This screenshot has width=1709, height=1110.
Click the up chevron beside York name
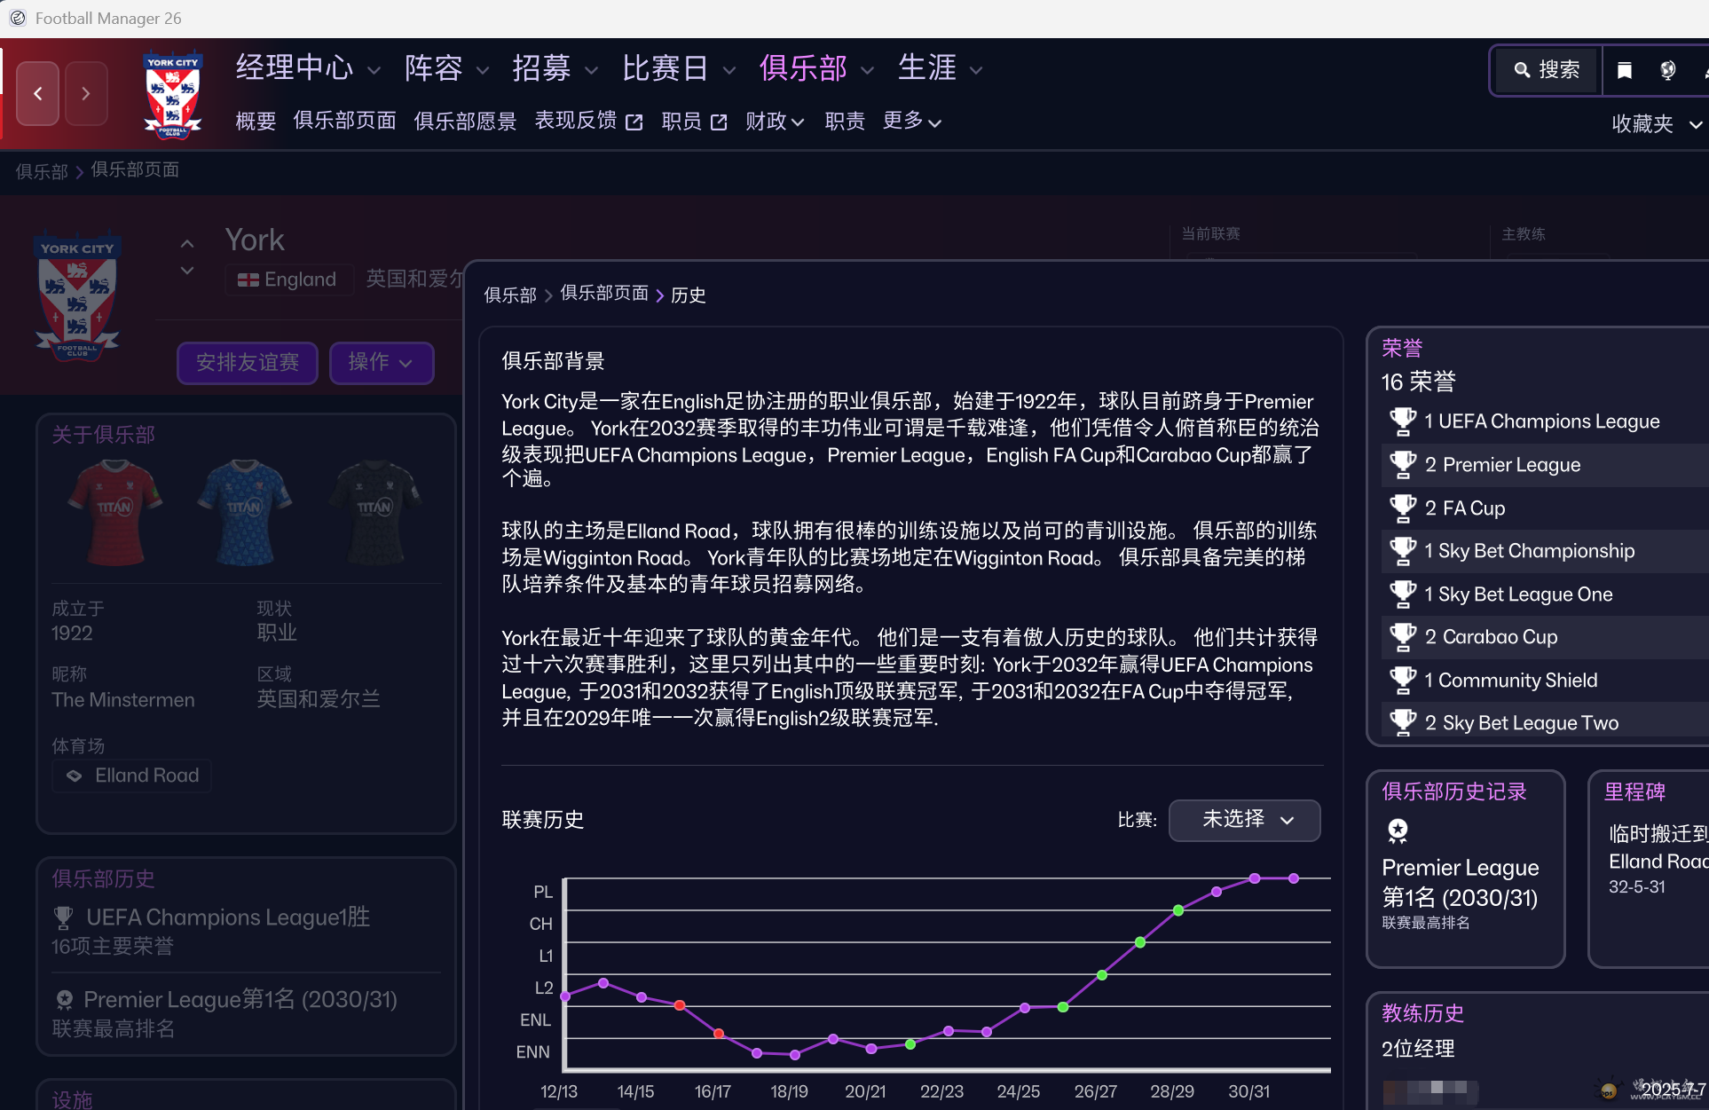pos(186,243)
